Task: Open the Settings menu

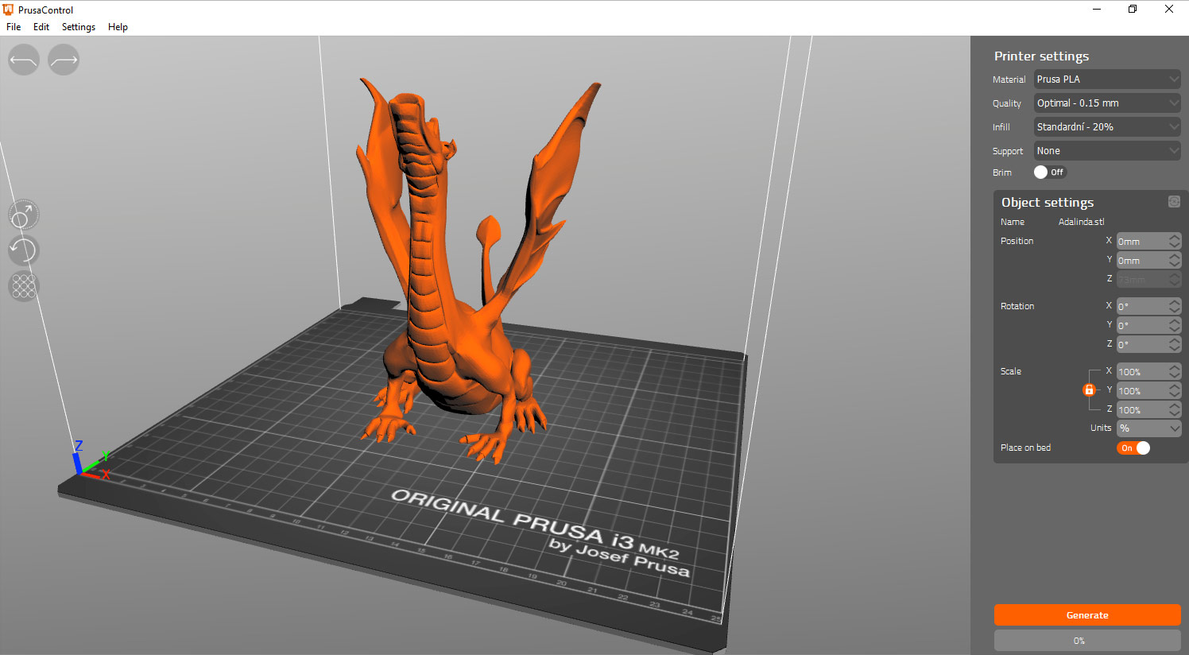Action: coord(78,26)
